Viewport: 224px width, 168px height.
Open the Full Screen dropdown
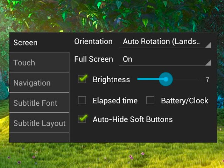point(165,60)
